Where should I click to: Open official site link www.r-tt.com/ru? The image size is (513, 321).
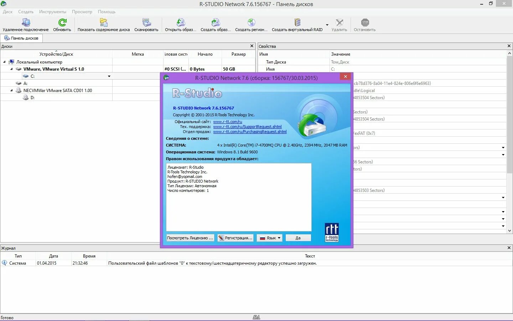(x=228, y=122)
